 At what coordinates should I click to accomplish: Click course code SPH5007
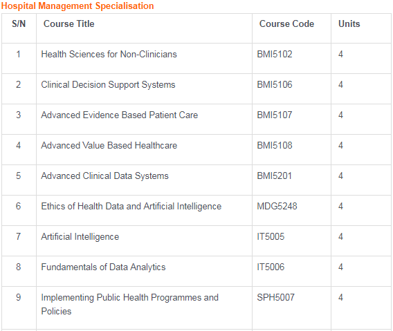tap(275, 297)
